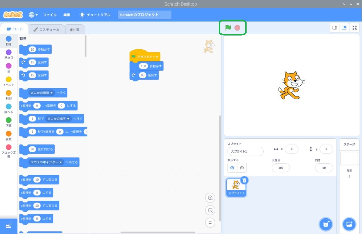Click the 100 value in workspace 歩動かす block
Screen dimensions: 362x234
[x=143, y=66]
